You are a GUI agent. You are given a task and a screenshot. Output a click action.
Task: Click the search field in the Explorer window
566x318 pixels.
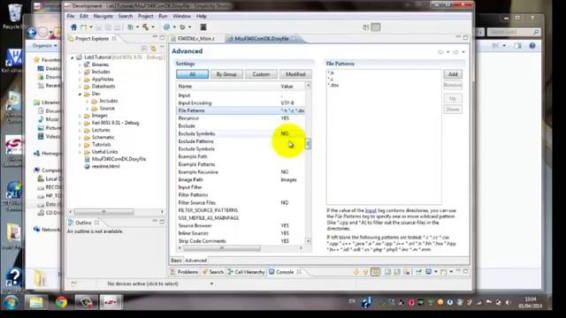(513, 32)
